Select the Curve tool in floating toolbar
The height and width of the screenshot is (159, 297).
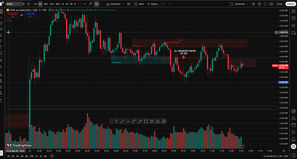point(134,121)
